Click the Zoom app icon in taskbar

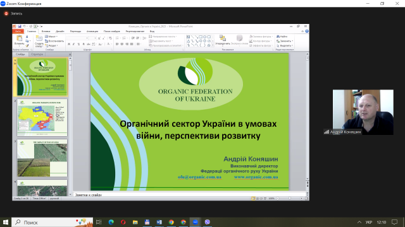coord(196,222)
